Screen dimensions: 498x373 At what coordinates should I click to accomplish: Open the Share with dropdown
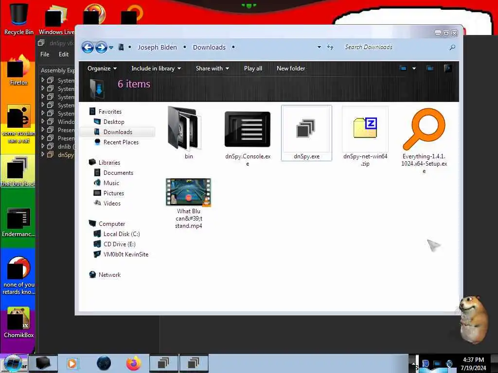click(212, 68)
